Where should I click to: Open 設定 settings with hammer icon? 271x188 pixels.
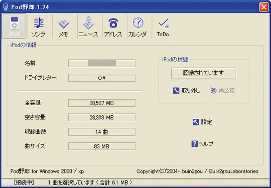point(202,122)
